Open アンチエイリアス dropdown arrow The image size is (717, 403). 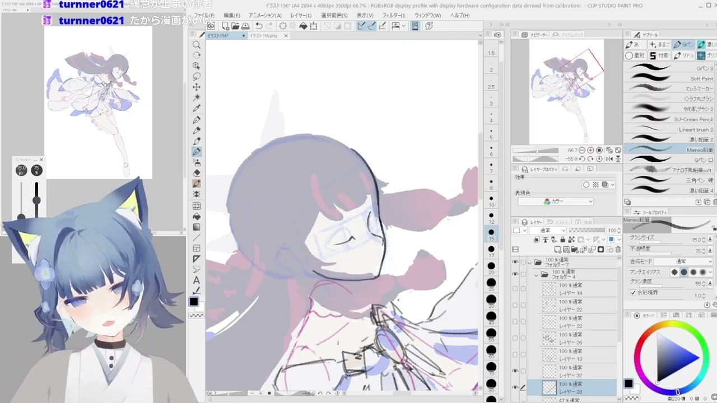[710, 272]
